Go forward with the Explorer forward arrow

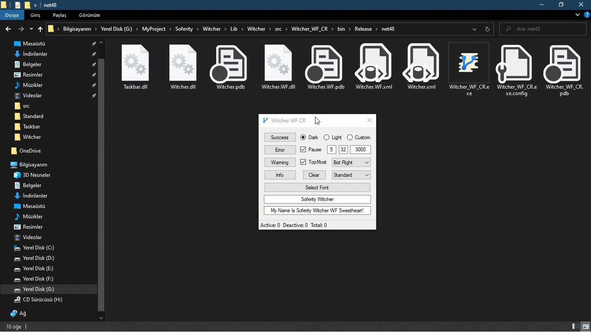coord(21,29)
